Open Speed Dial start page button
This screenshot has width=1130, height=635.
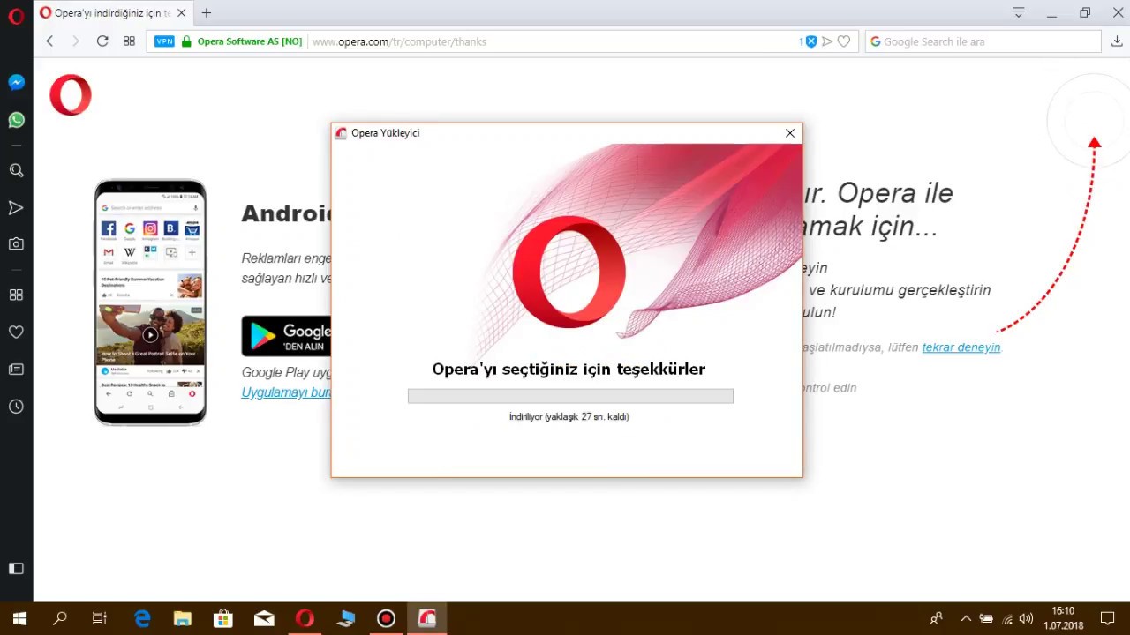(129, 41)
